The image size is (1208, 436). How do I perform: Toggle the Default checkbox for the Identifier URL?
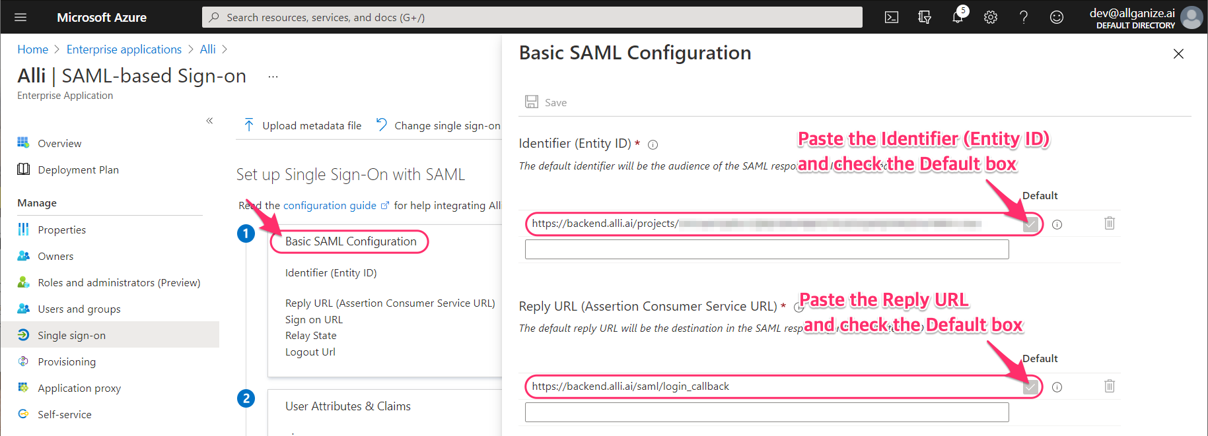tap(1030, 224)
